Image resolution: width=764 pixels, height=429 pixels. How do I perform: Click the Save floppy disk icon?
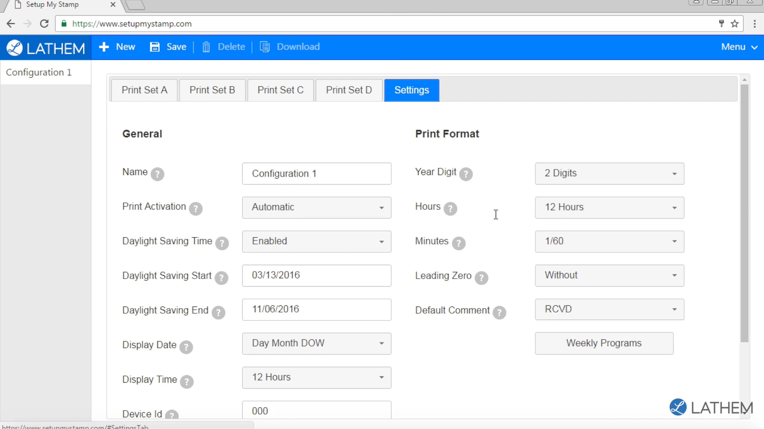(x=155, y=47)
